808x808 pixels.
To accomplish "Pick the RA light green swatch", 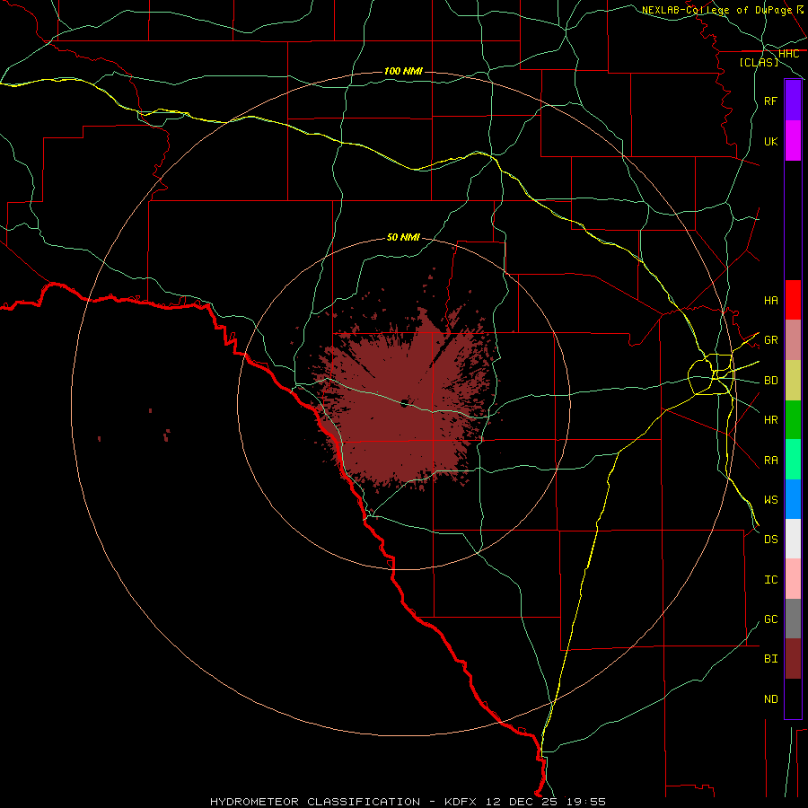I will [x=793, y=460].
